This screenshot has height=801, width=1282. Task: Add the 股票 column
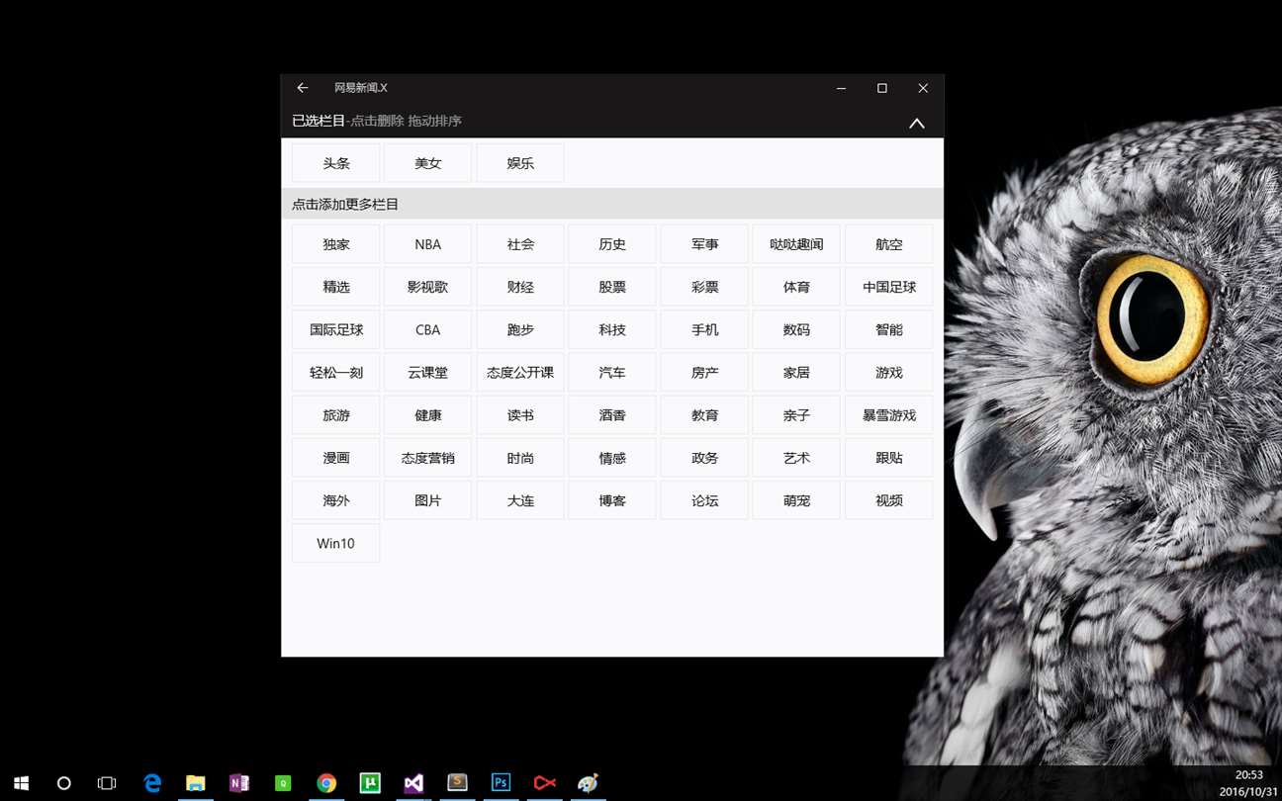pyautogui.click(x=612, y=287)
